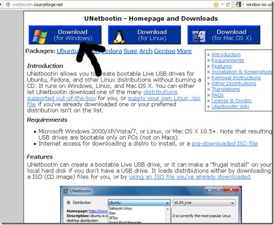This screenshot has height=225, width=274.
Task: Open Other Distributions sidebar link
Action: [234, 83]
